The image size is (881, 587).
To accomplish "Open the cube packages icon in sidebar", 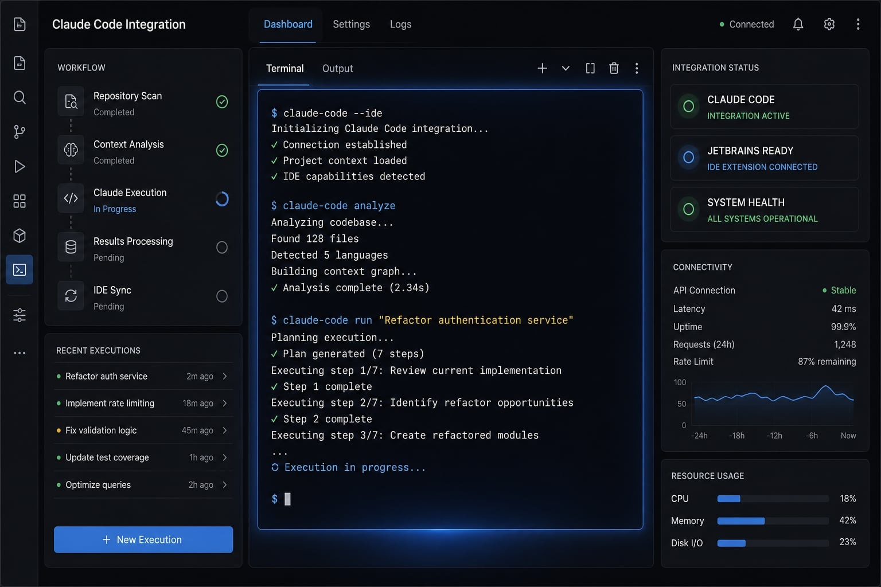I will (20, 236).
